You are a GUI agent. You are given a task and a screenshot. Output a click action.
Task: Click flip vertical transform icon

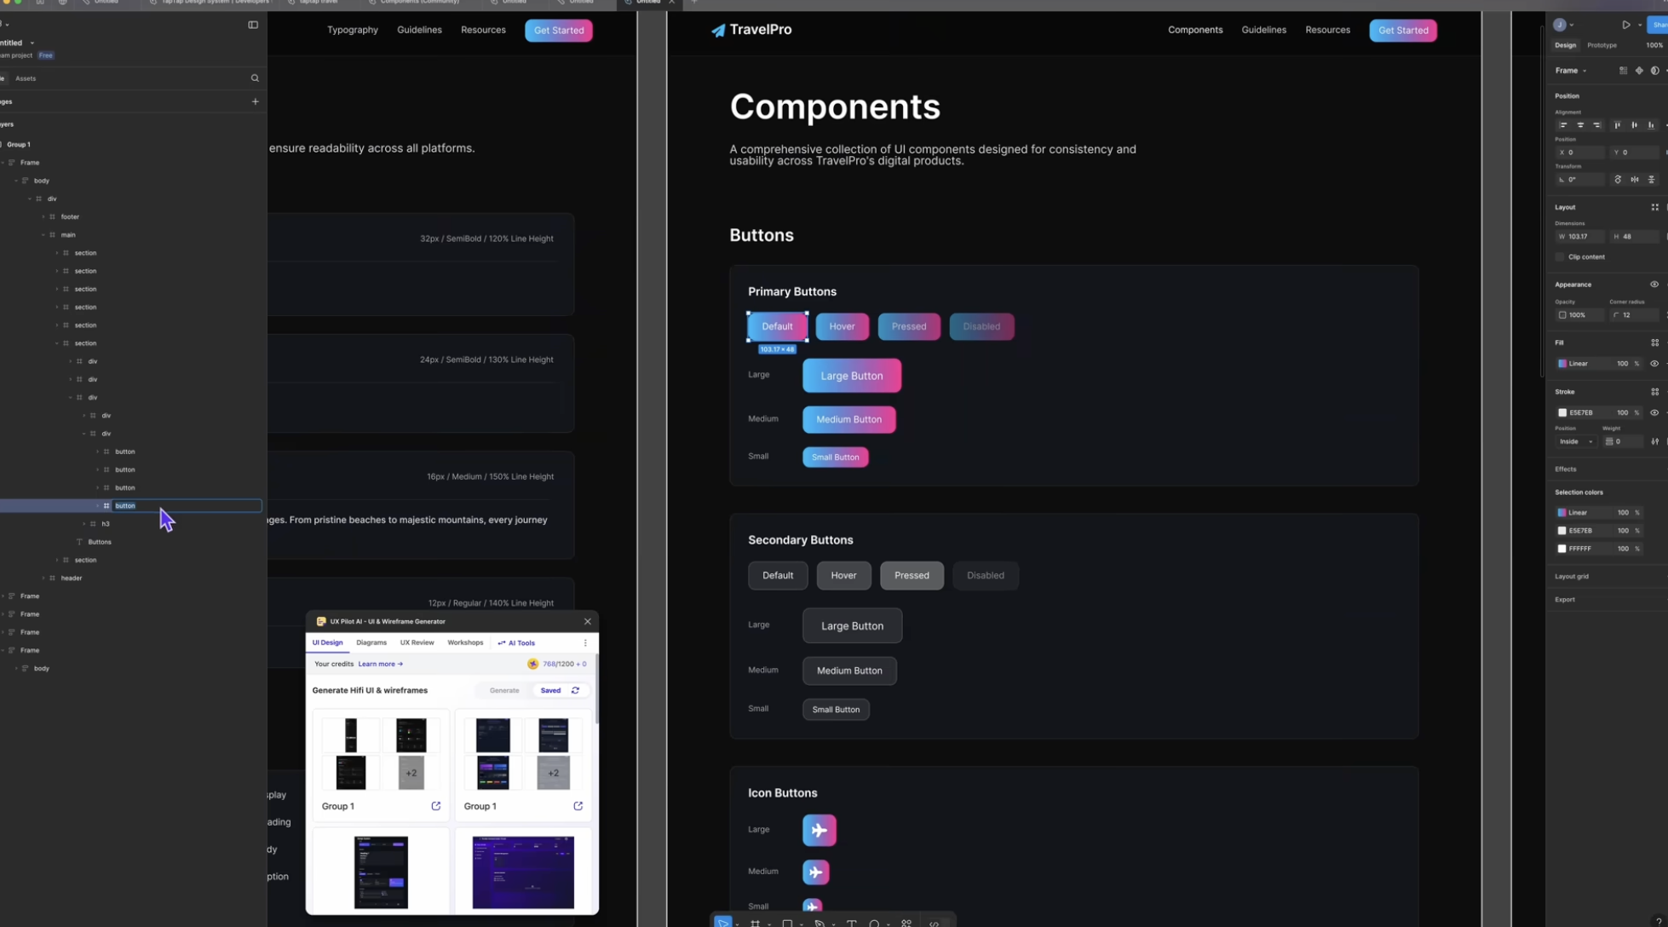pyautogui.click(x=1651, y=180)
